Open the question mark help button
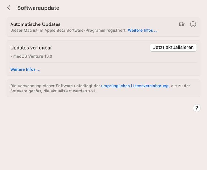Screen dimensions: 207x170 click(197, 108)
